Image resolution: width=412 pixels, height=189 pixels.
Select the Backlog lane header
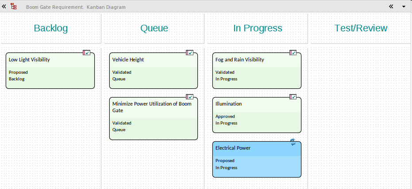(x=51, y=28)
